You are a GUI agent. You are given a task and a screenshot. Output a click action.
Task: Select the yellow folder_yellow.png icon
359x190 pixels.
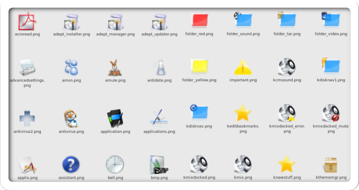[199, 66]
